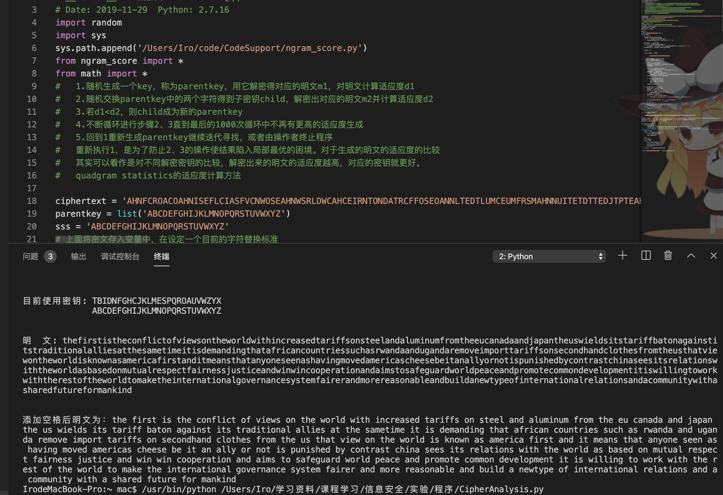Kill terminal with trash icon
723x495 pixels.
[x=668, y=256]
